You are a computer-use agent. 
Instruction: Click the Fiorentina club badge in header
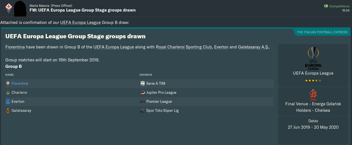[x=9, y=8]
